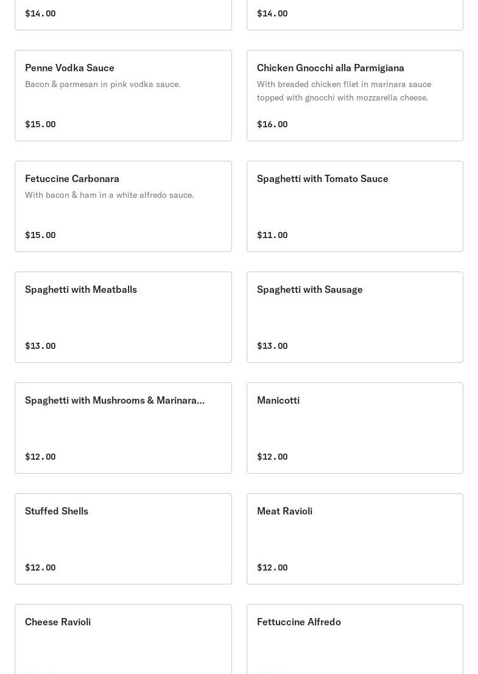The height and width of the screenshot is (674, 478).
Task: Click the $16.00 price on Chicken Gnocchi
Action: [272, 124]
